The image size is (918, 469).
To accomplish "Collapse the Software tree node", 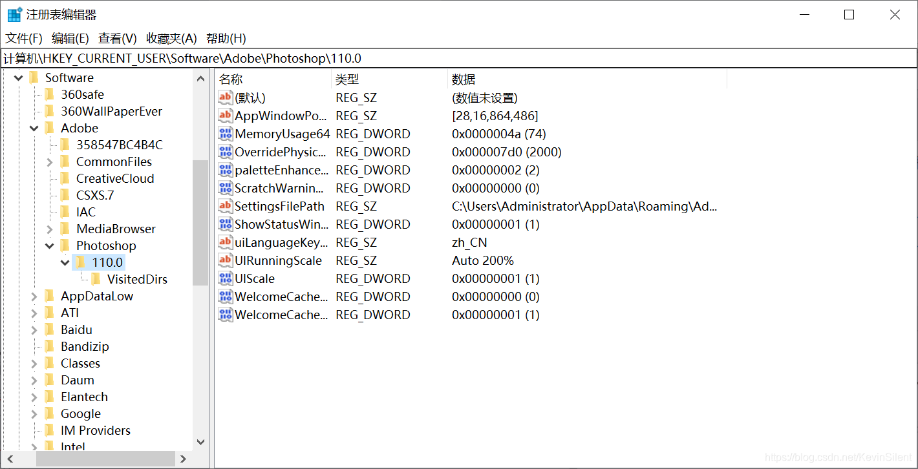I will (x=18, y=78).
